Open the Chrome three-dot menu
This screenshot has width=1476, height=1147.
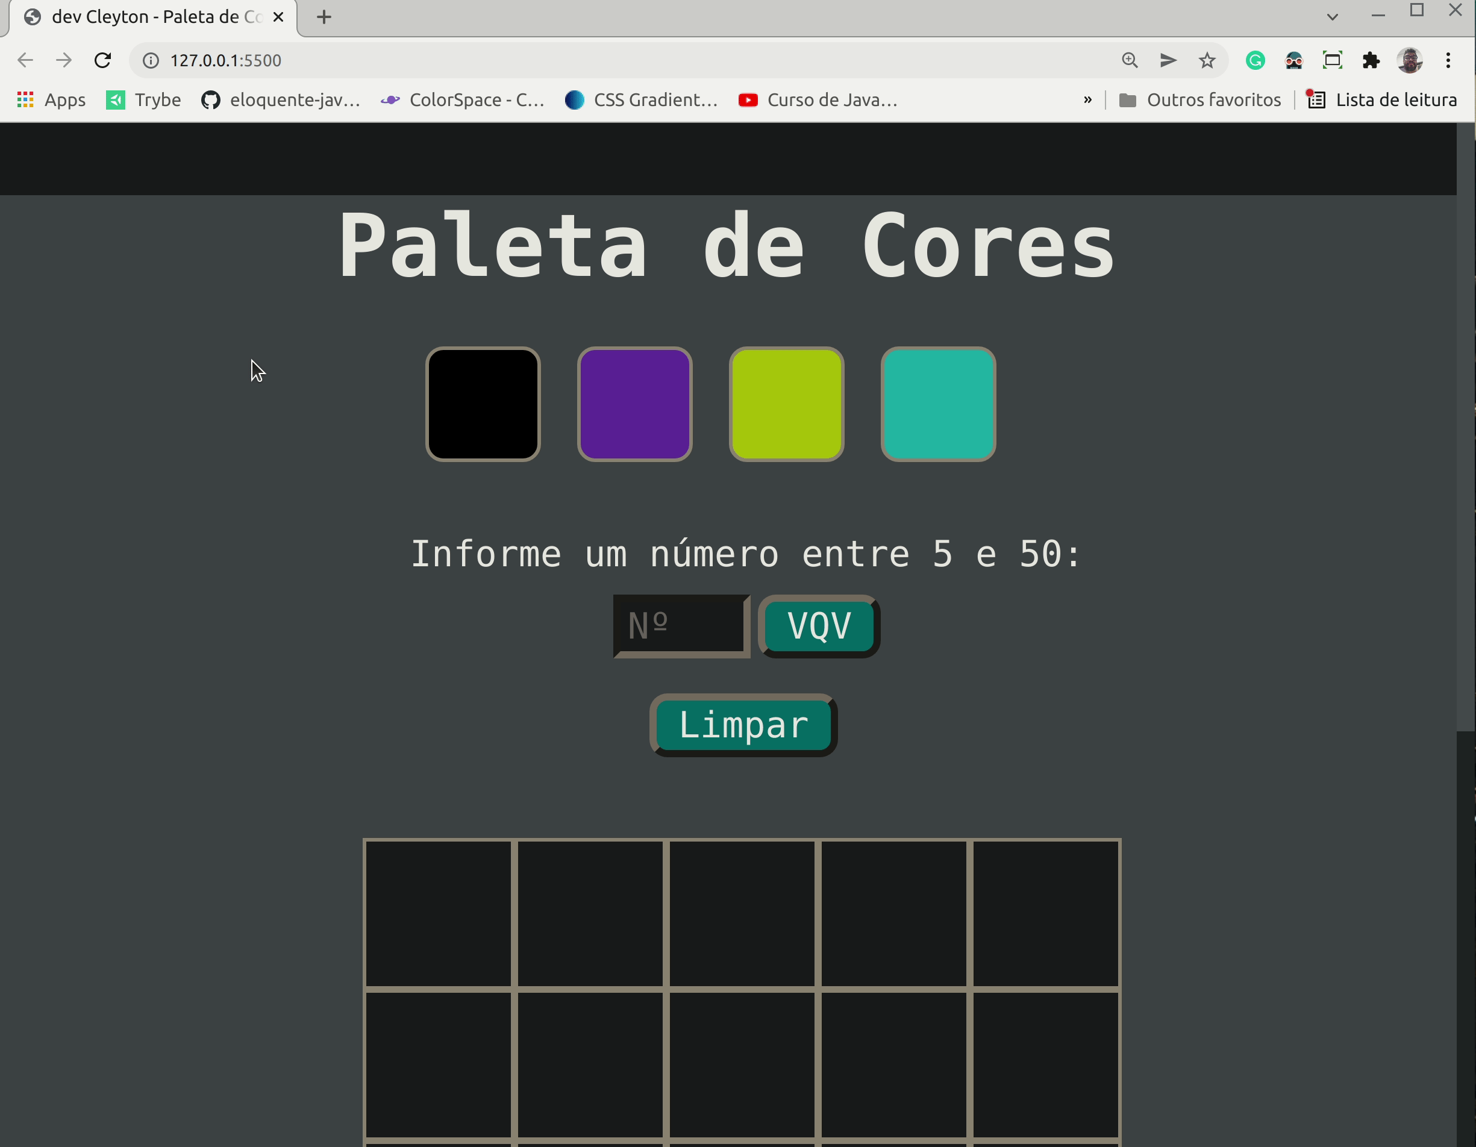point(1448,60)
